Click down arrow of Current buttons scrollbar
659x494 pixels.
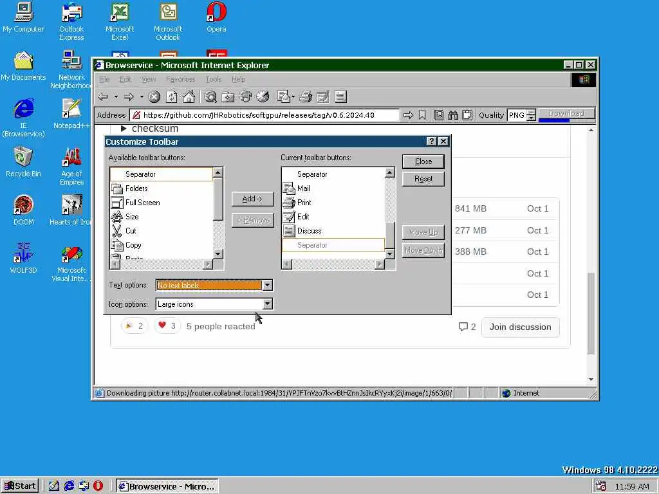point(389,253)
